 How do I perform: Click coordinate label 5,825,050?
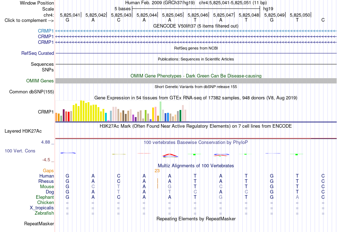[300, 15]
